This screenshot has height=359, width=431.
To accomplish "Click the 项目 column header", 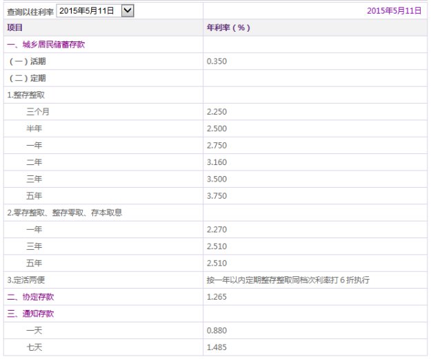I will [x=15, y=28].
